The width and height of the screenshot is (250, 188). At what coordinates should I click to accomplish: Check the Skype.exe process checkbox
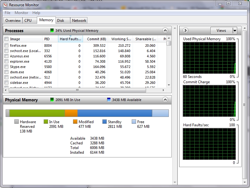pos(6,67)
